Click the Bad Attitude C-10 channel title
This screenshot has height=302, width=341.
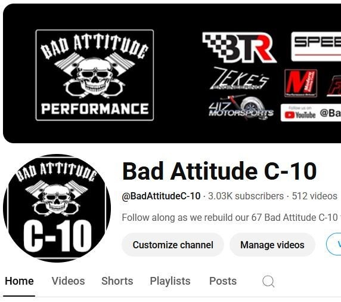pyautogui.click(x=219, y=171)
